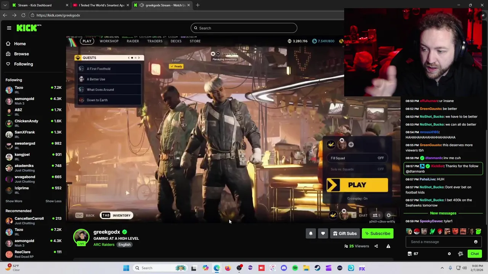Open the channel shop icon showing 67
The image size is (488, 274).
pyautogui.click(x=413, y=254)
